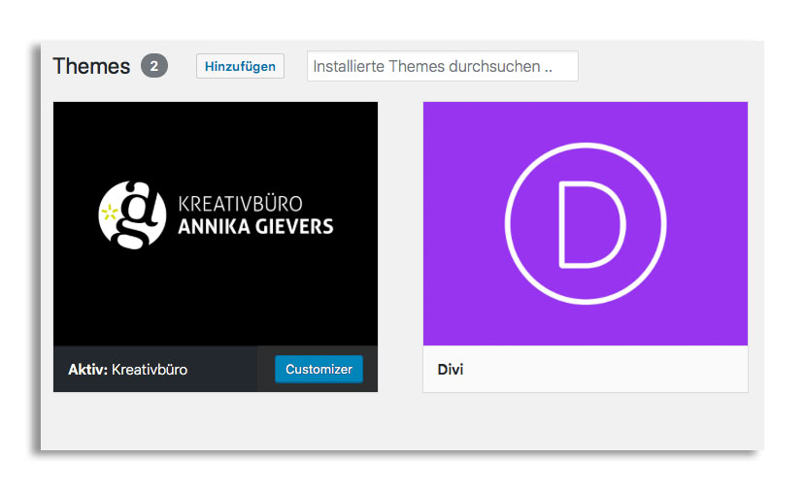Image resolution: width=806 pixels, height=492 pixels.
Task: Click the Aktiv: Kreativbüro label
Action: (128, 370)
